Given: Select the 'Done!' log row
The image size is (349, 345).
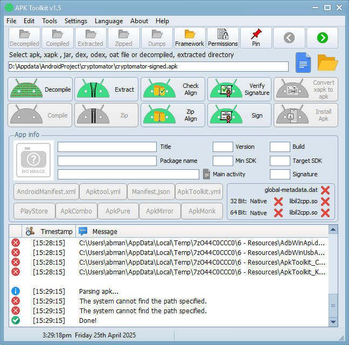Looking at the screenshot, I should tap(169, 321).
